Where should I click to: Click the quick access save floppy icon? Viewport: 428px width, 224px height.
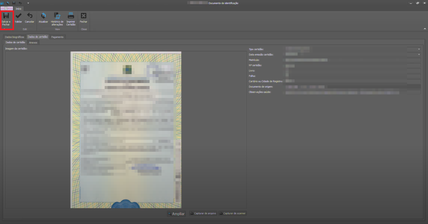(x=14, y=3)
